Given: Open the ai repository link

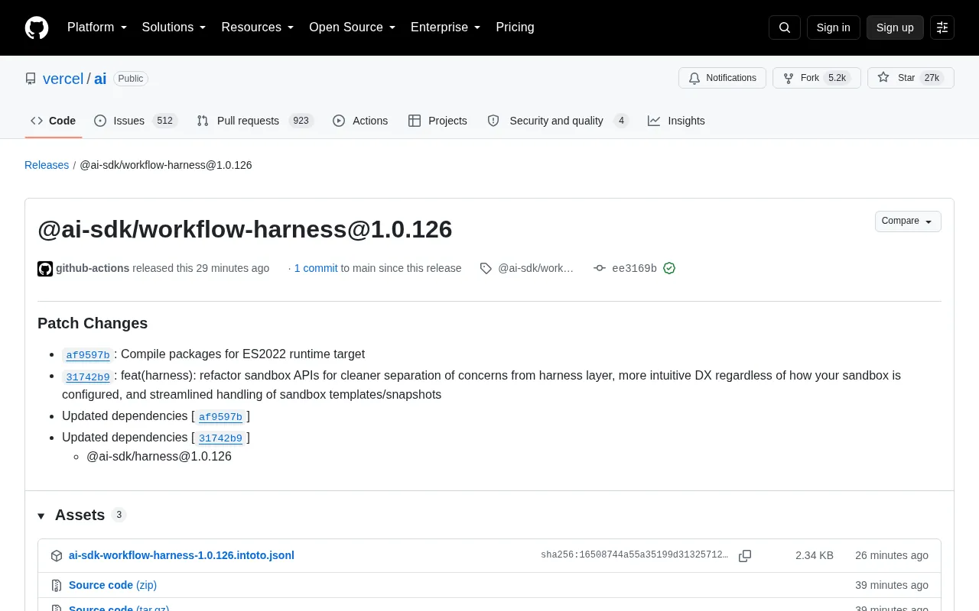Looking at the screenshot, I should click(x=100, y=79).
